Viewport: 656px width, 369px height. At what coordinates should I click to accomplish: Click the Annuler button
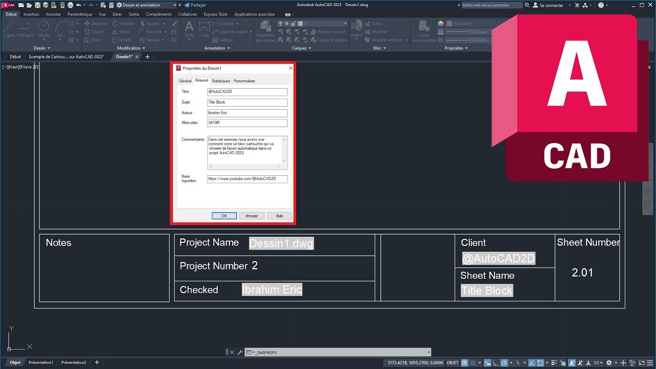pos(252,216)
